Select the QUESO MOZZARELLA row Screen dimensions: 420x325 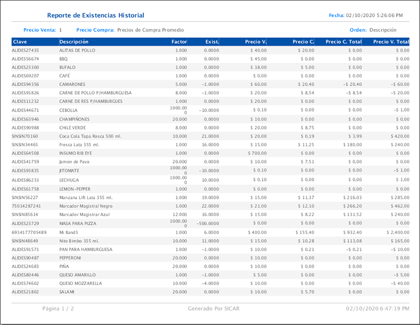pyautogui.click(x=81, y=283)
